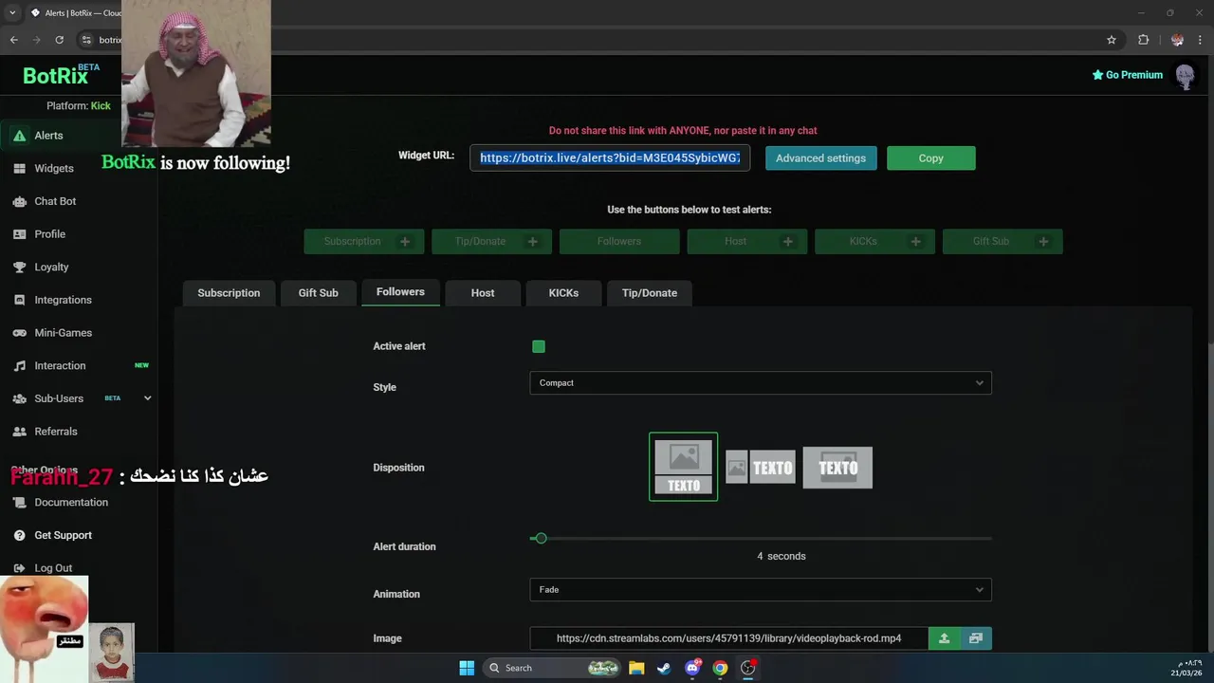1214x683 pixels.
Task: Open the Chrome three-dot menu
Action: [1201, 40]
